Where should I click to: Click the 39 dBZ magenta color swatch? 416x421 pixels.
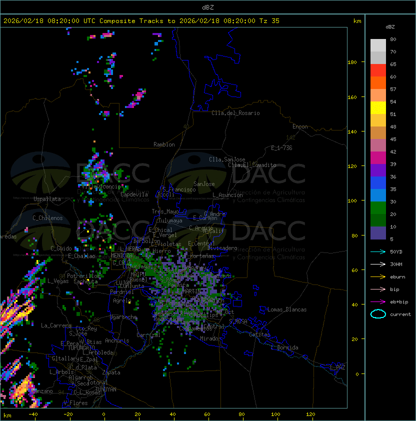point(378,157)
